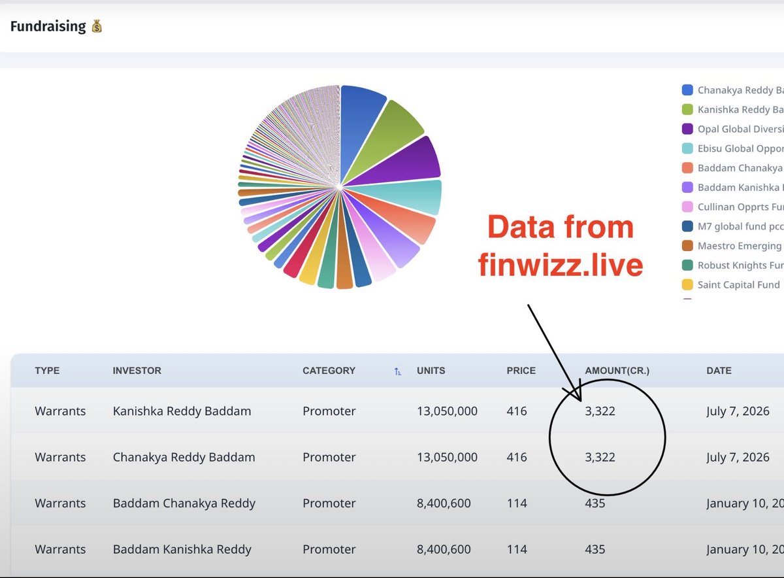
Task: Sort by INVESTOR column header
Action: [x=137, y=371]
